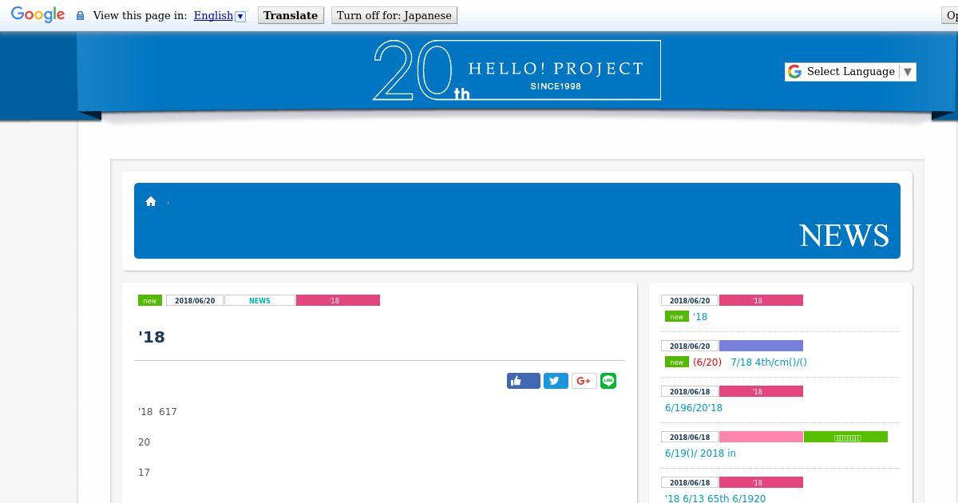The image size is (958, 503).
Task: Click the NEWS category tag in article header
Action: point(259,300)
